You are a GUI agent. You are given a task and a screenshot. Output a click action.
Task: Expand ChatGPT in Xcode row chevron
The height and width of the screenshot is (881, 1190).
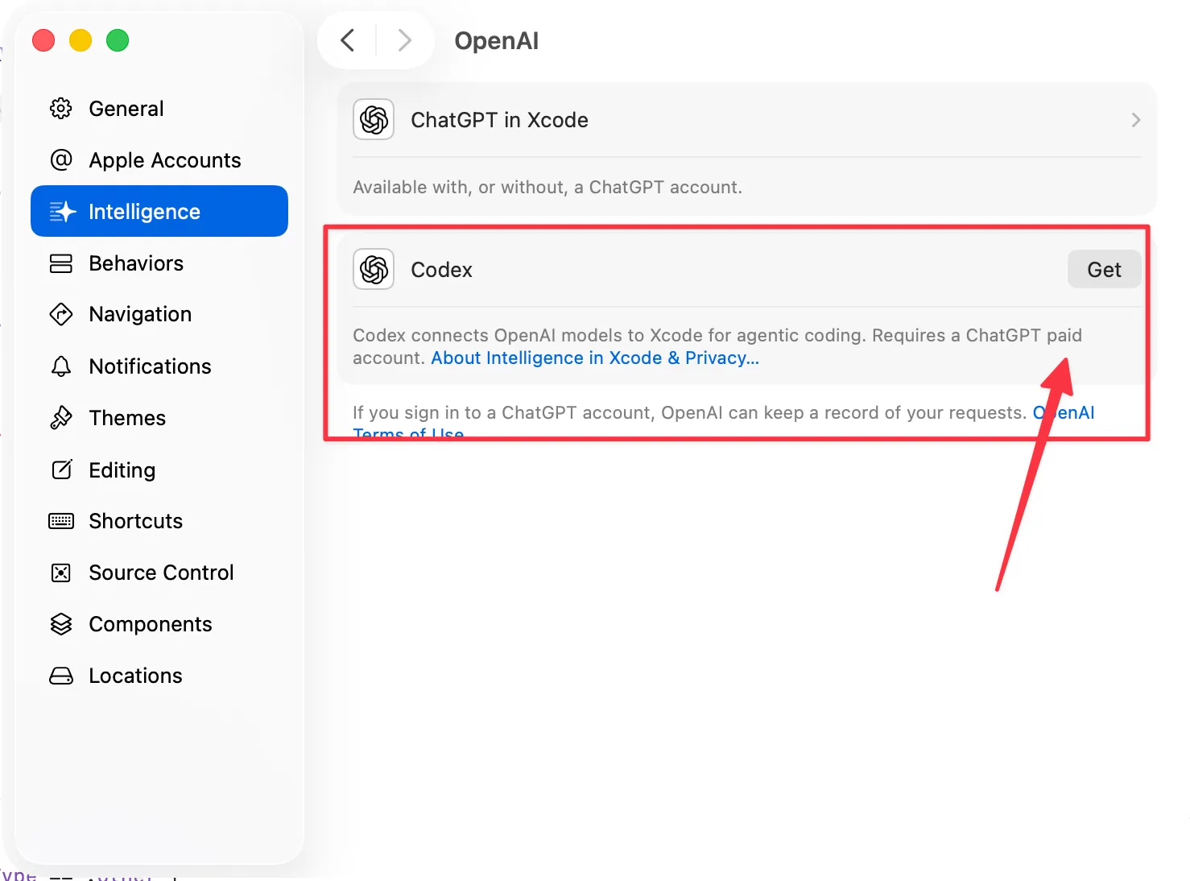(x=1135, y=120)
